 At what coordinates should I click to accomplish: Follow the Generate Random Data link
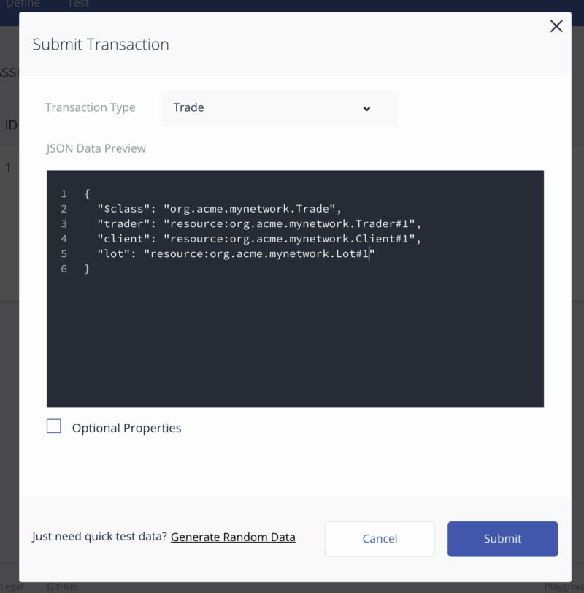coord(233,537)
